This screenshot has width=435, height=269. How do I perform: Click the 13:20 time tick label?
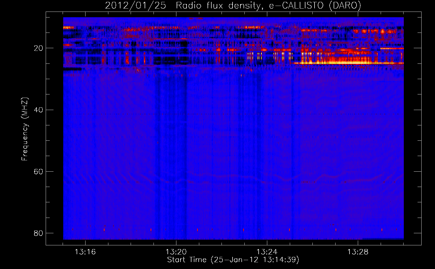[x=176, y=252]
